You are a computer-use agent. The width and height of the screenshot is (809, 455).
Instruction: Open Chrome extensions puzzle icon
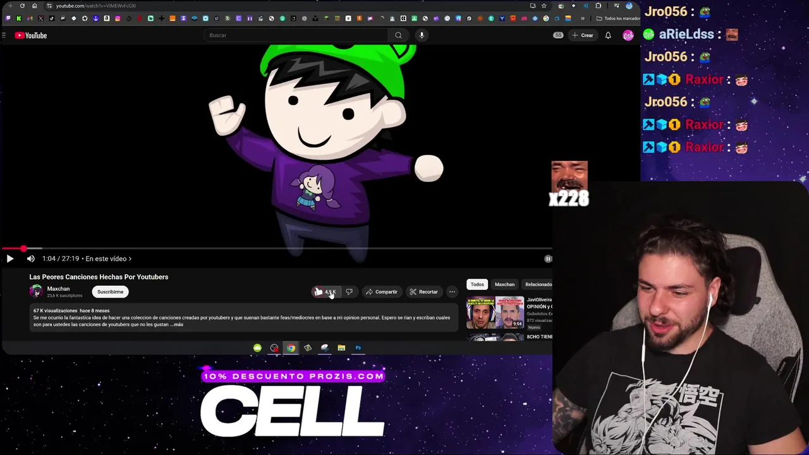tap(599, 6)
